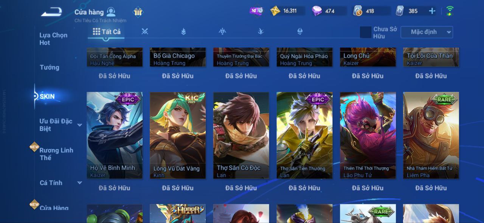Open the gift box icon
The image size is (484, 223).
coord(138,12)
